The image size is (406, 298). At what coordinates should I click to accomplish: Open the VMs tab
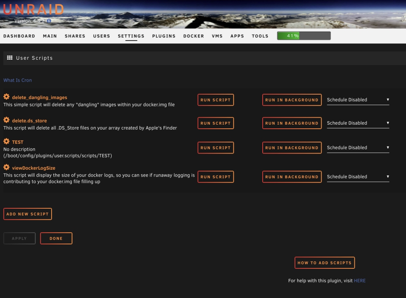(217, 36)
